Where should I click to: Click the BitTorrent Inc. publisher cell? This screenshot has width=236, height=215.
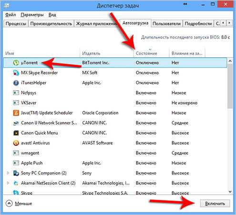(x=96, y=63)
